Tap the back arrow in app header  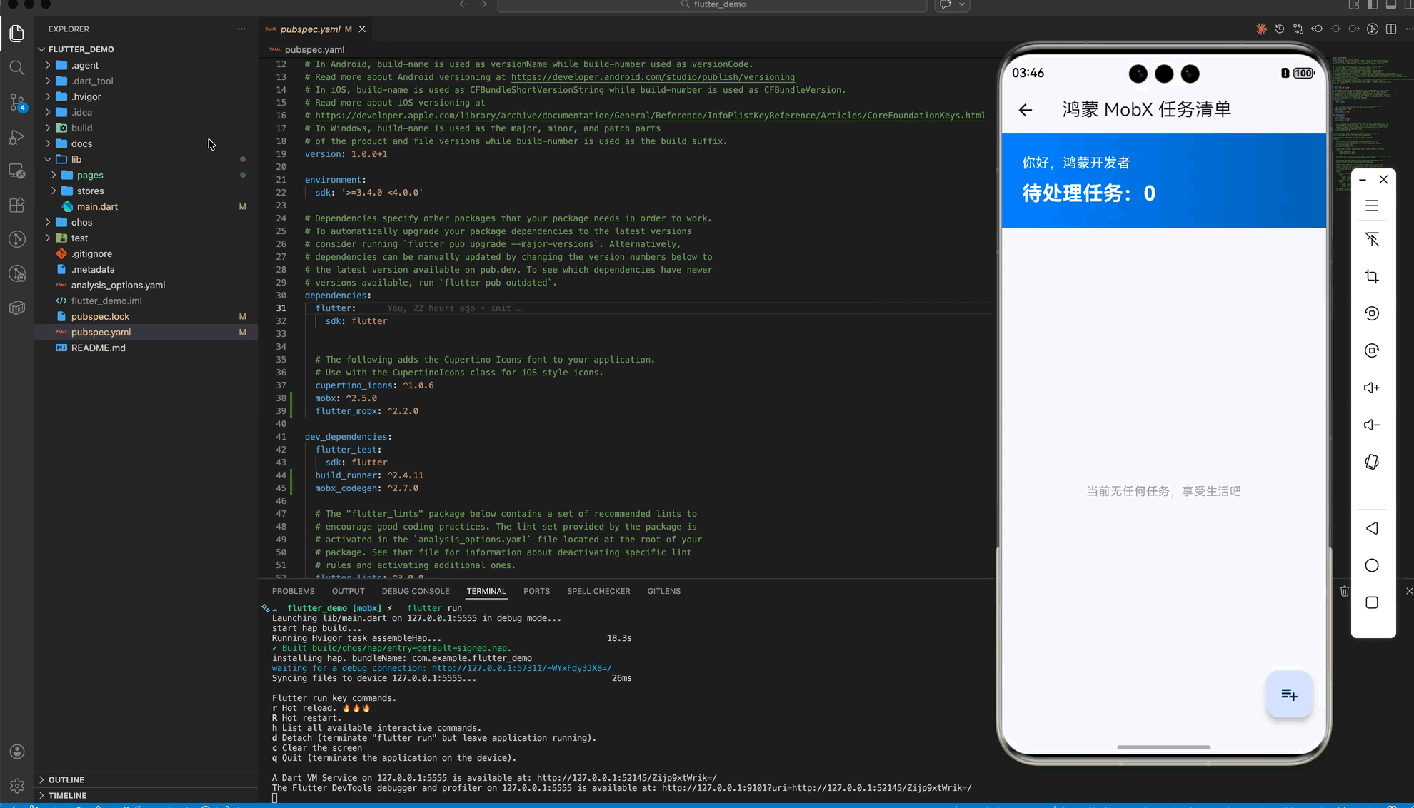coord(1026,110)
